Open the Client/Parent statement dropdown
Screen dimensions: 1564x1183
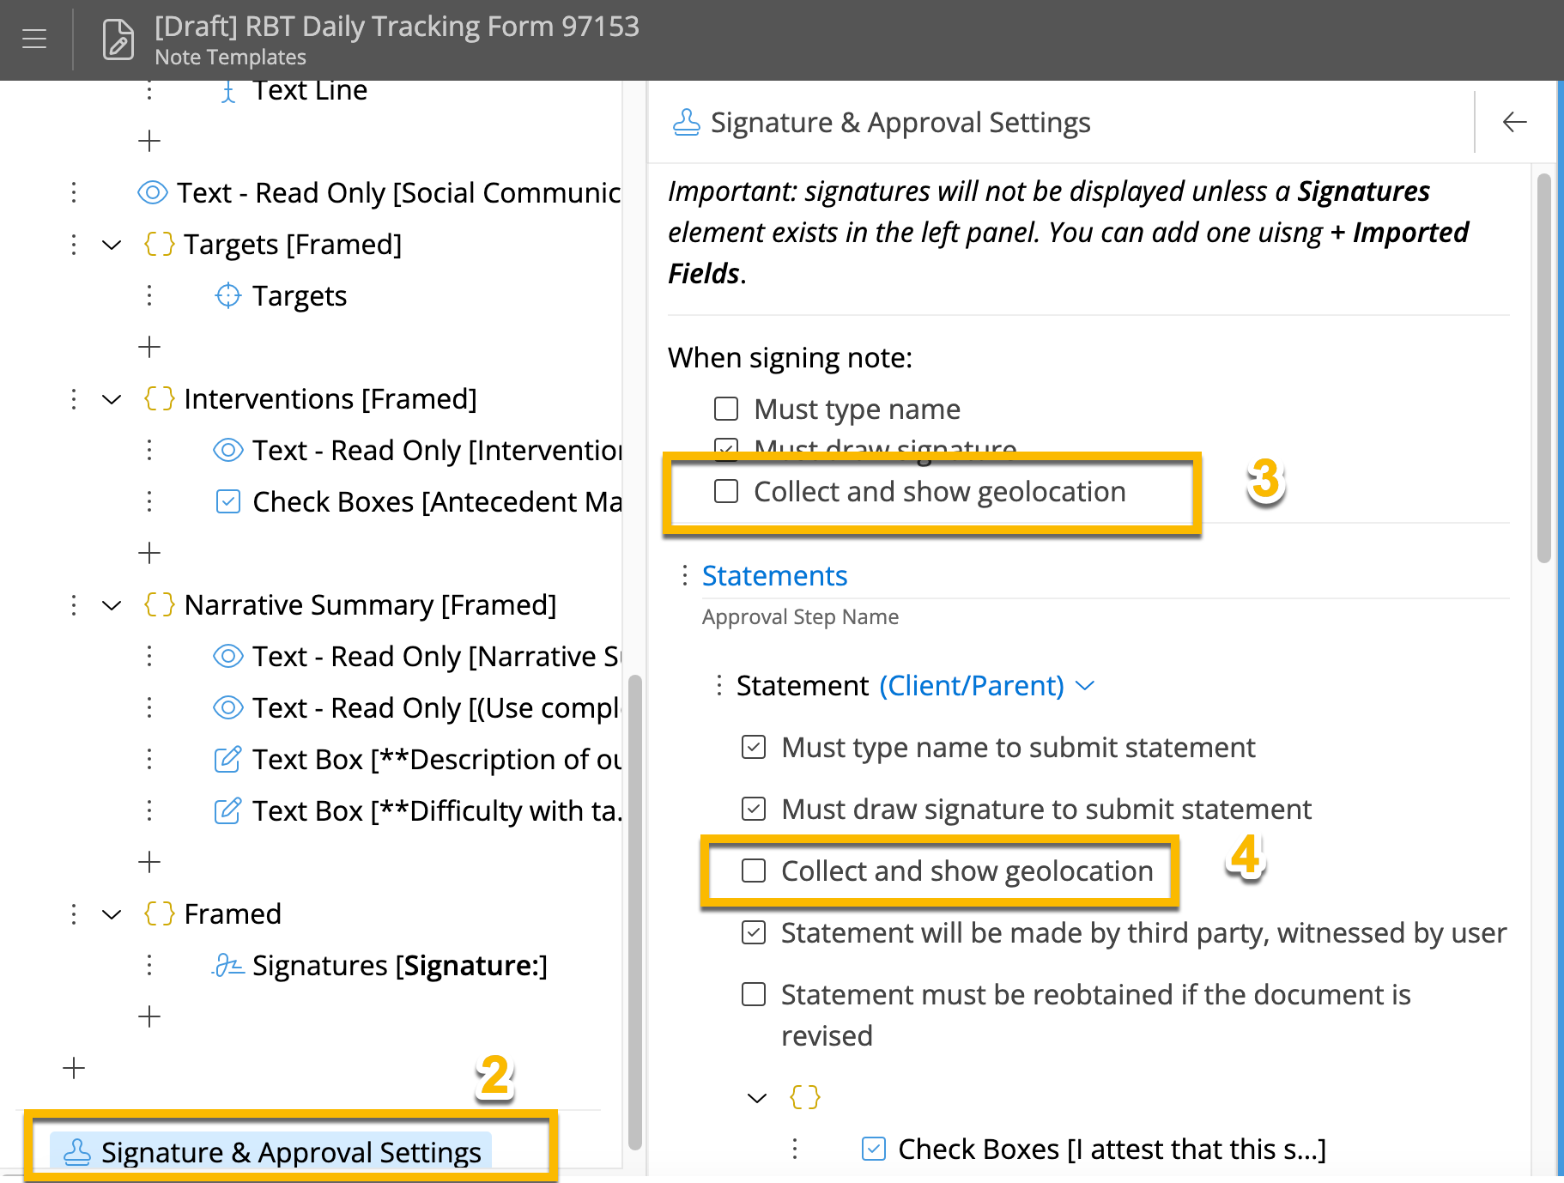pos(1085,686)
